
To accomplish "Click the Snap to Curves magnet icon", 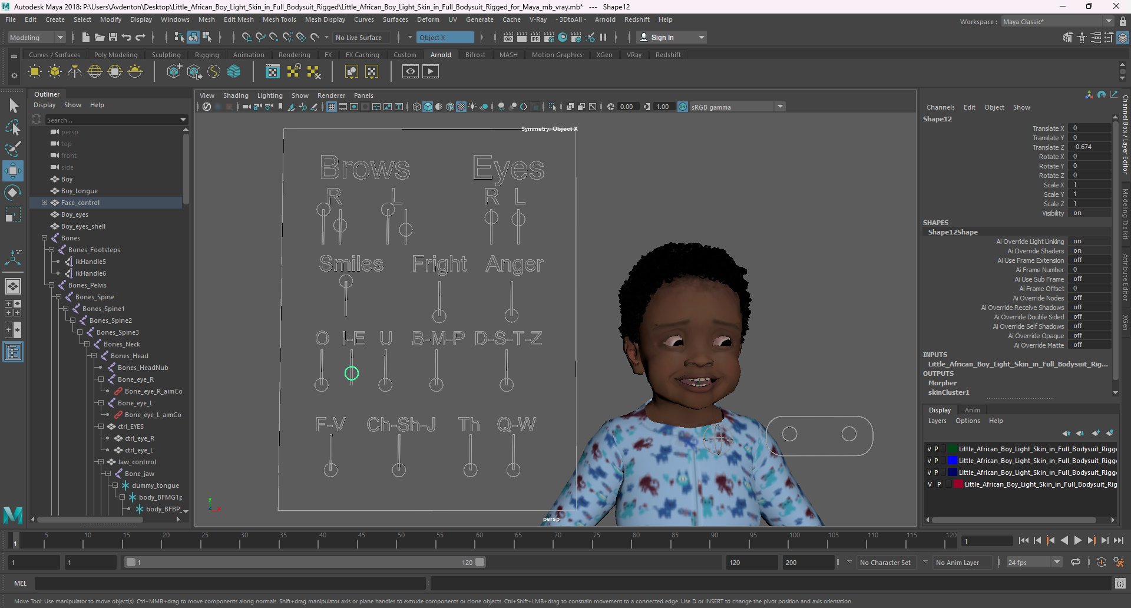I will point(260,37).
